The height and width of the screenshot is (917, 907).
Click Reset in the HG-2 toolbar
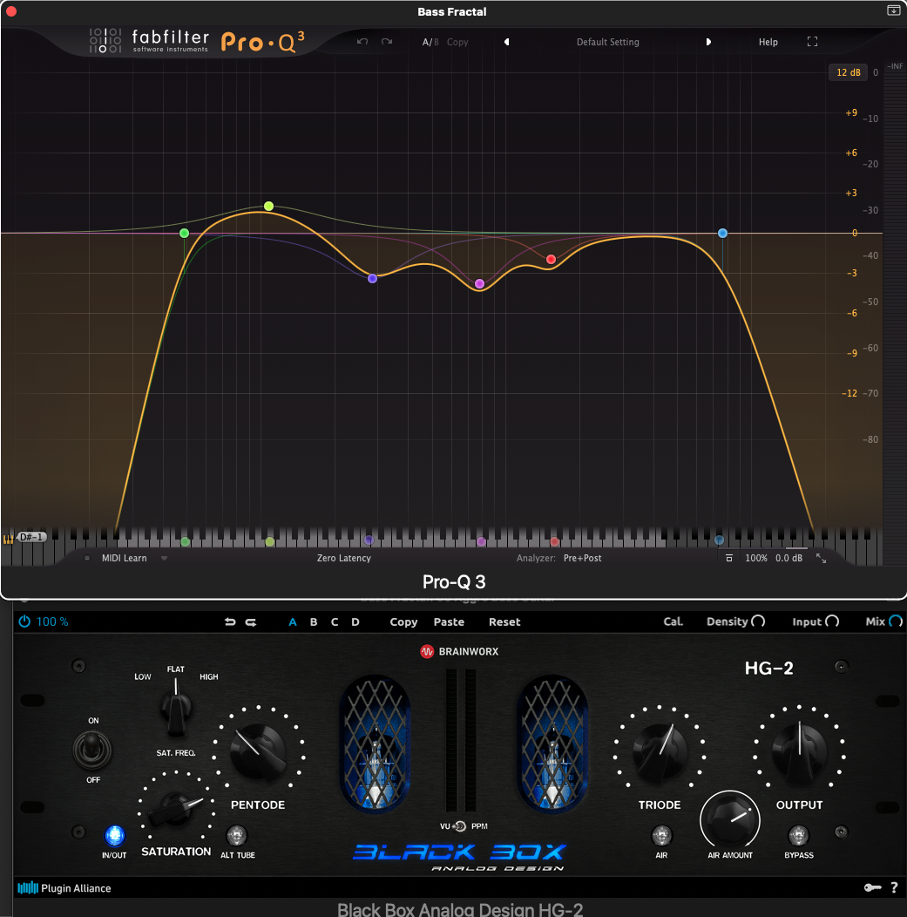click(x=504, y=622)
